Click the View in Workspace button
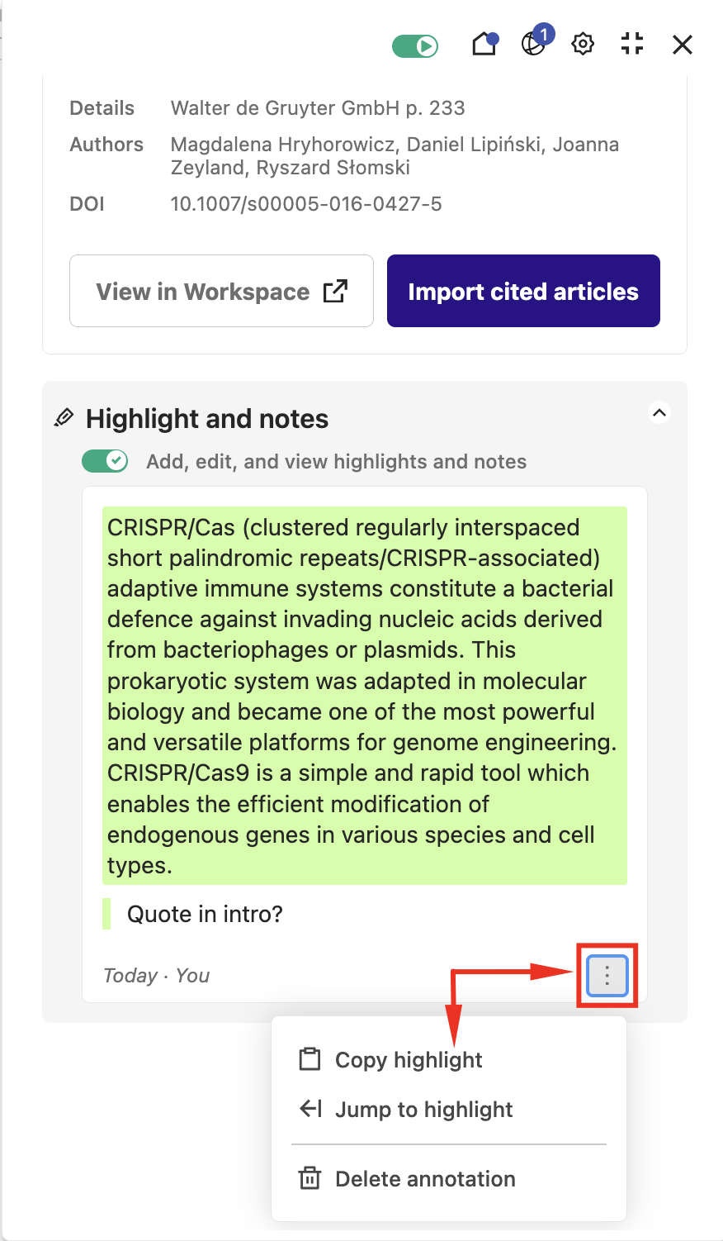The width and height of the screenshot is (723, 1241). point(221,291)
